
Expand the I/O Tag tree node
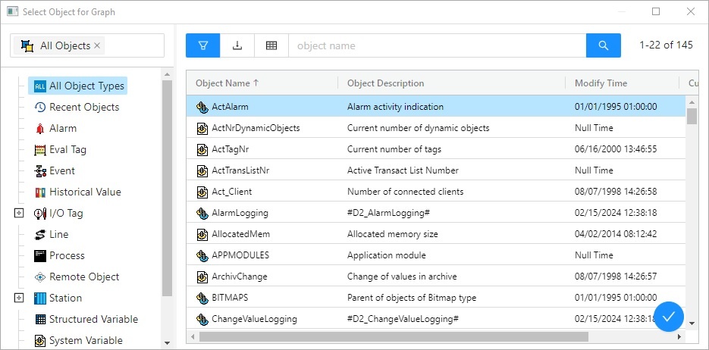coord(19,214)
